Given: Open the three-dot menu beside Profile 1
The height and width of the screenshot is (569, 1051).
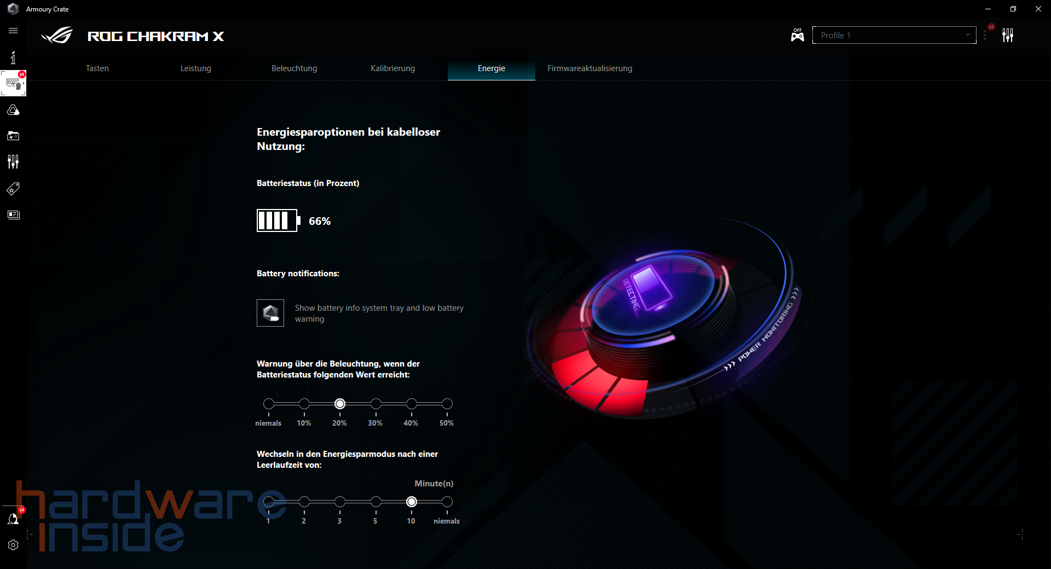Looking at the screenshot, I should click(x=985, y=35).
